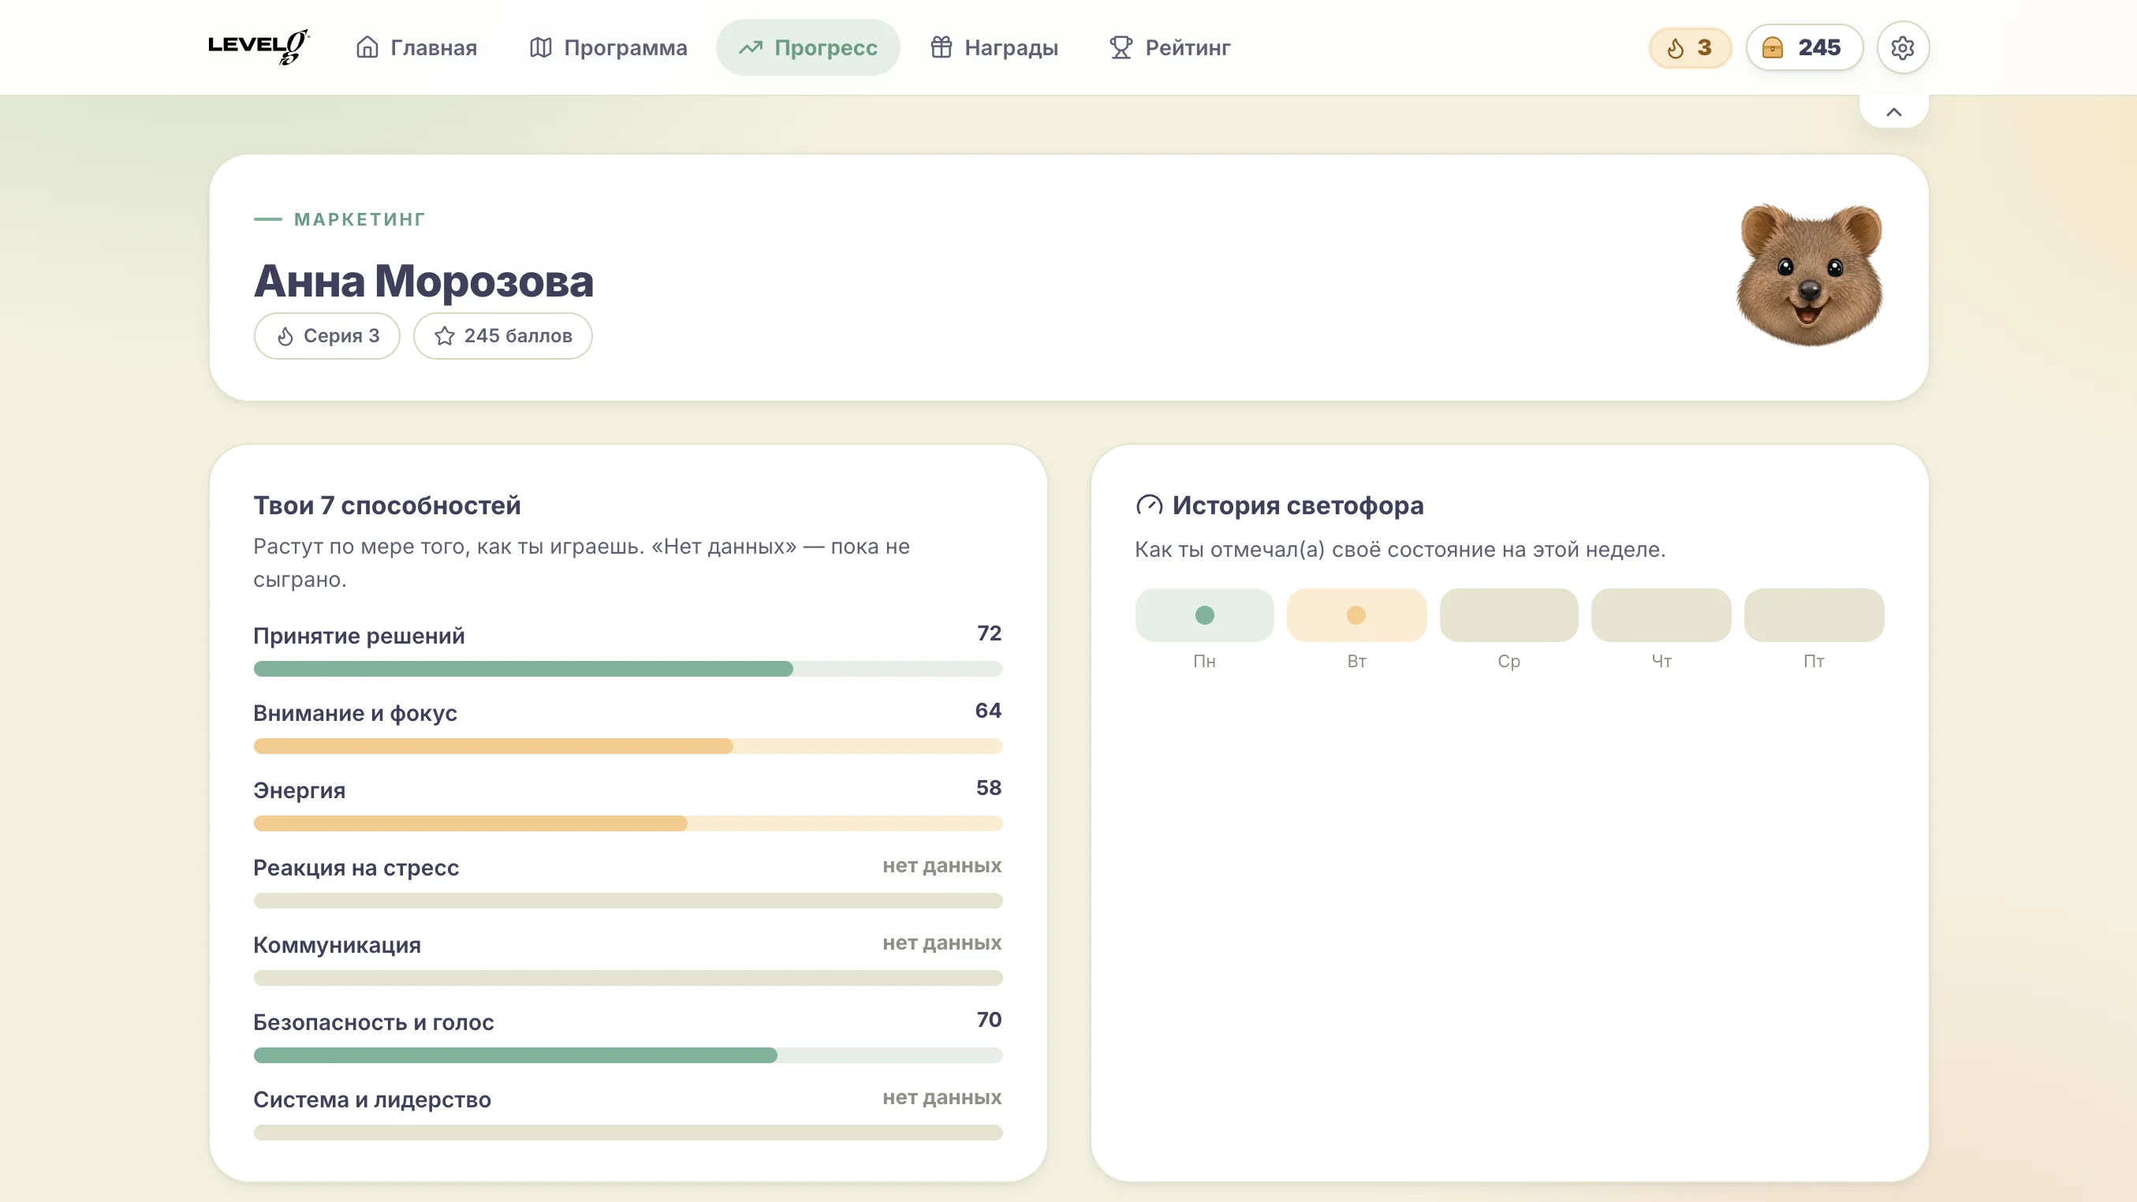Click the flame streak counter showing 3
Image resolution: width=2137 pixels, height=1202 pixels.
coord(1690,47)
